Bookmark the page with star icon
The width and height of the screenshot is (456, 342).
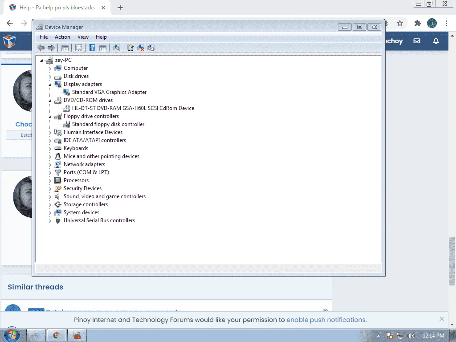pos(400,23)
